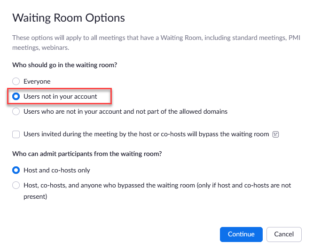
Task: Click the version info icon beside bypass option
Action: pos(275,134)
